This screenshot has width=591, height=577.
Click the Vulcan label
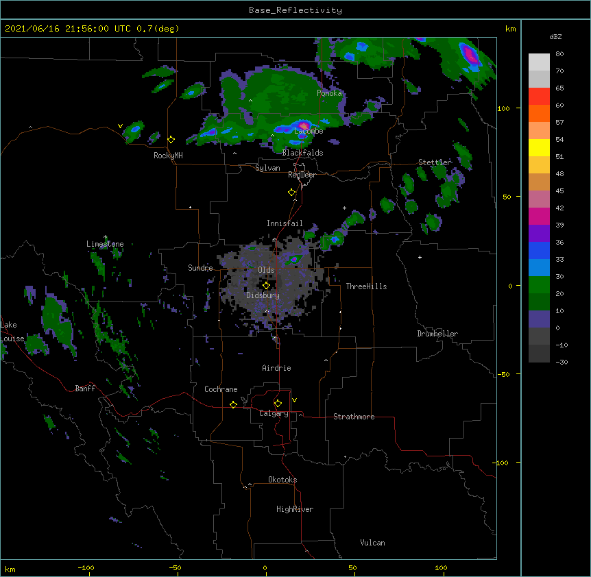click(x=372, y=543)
